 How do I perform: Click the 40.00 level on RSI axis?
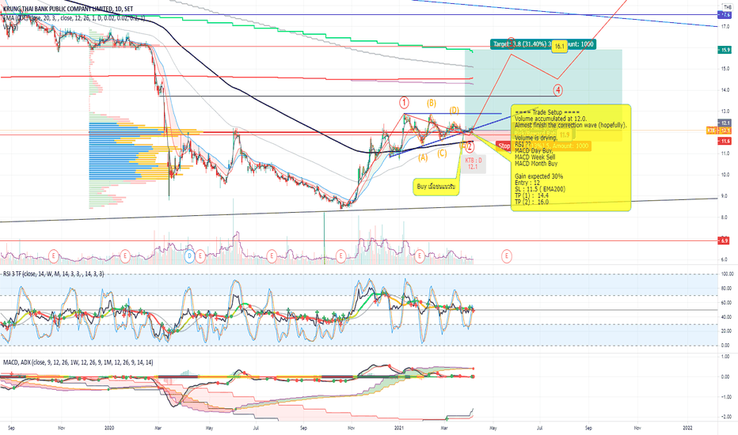(x=727, y=316)
